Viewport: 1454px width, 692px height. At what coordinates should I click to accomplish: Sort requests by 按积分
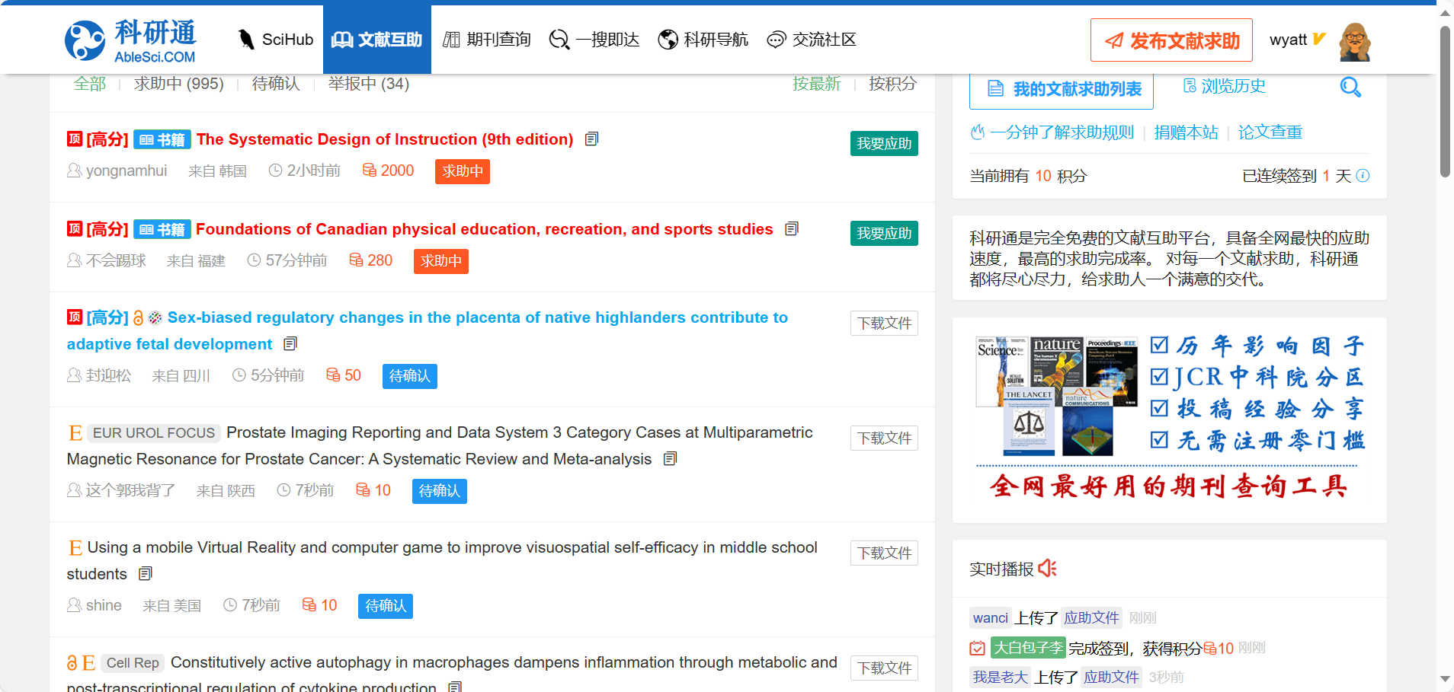892,84
